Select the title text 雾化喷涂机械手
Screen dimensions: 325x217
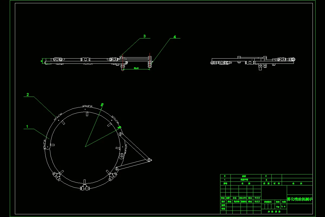tap(300, 199)
